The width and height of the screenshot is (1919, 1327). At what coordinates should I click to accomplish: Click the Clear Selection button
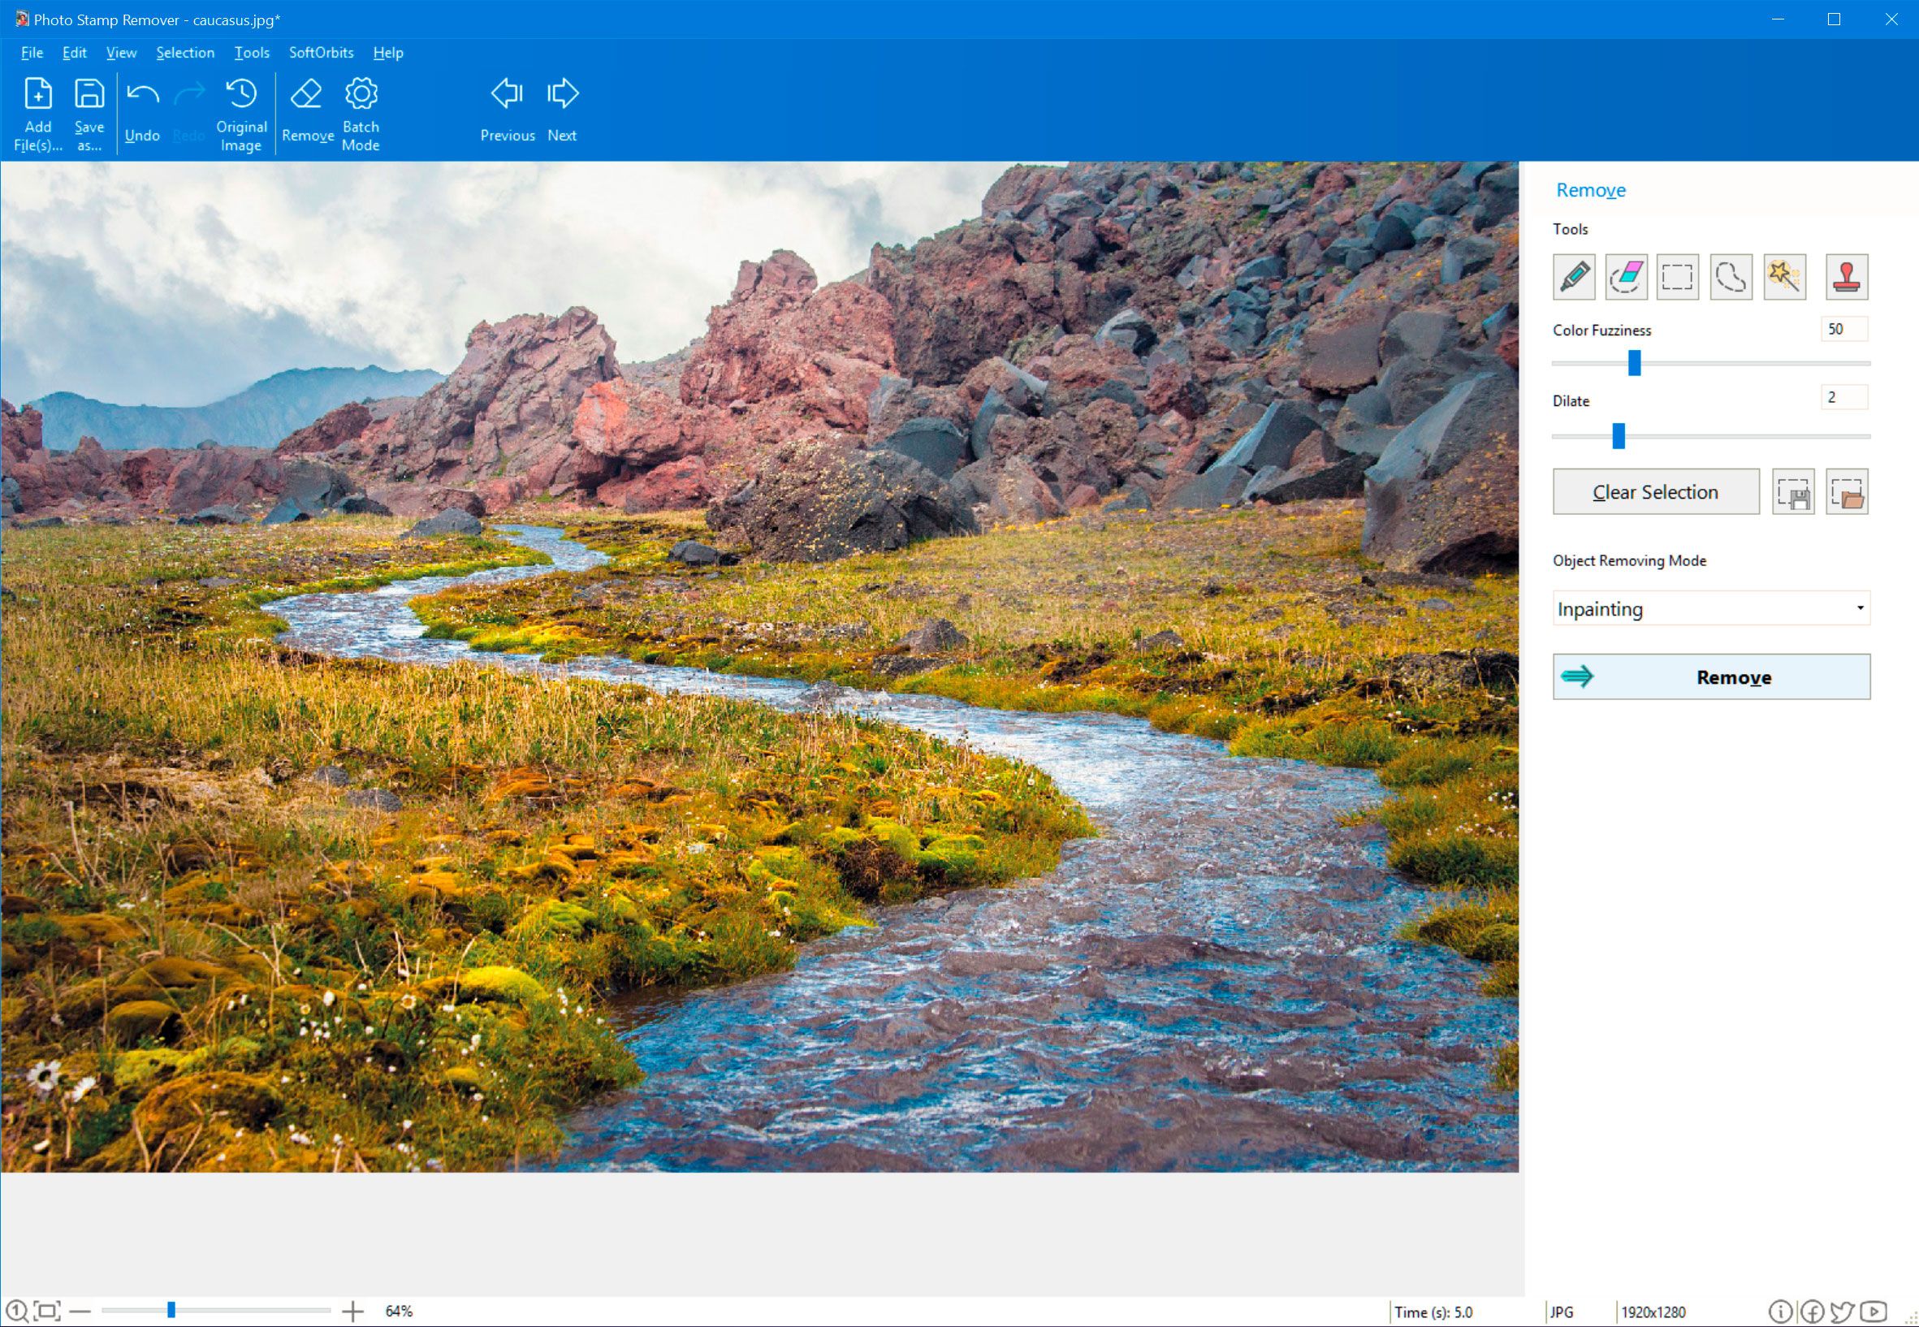click(1655, 491)
